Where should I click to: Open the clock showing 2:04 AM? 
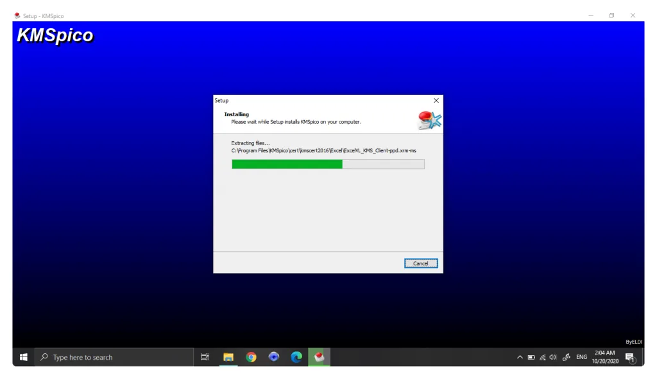605,357
